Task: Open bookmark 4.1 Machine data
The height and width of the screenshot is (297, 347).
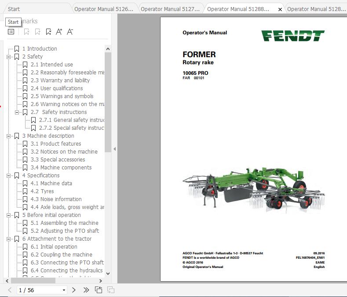Action: coord(51,183)
